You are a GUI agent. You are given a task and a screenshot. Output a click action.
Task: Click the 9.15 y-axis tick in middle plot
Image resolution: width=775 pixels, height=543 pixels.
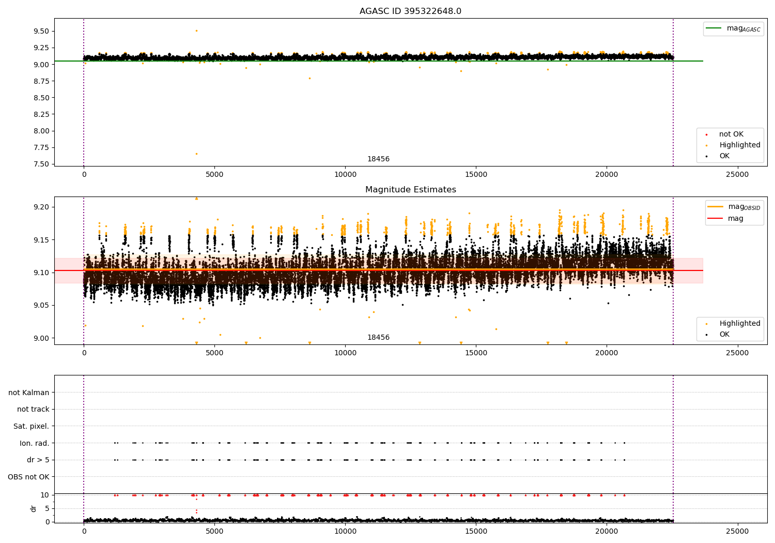41,240
